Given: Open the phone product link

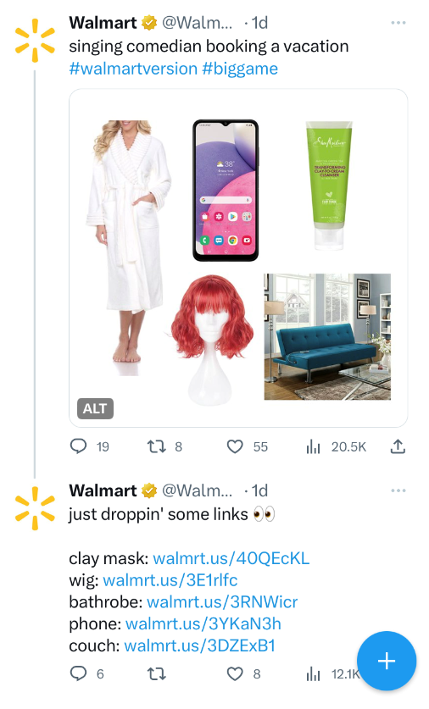Looking at the screenshot, I should [x=203, y=623].
